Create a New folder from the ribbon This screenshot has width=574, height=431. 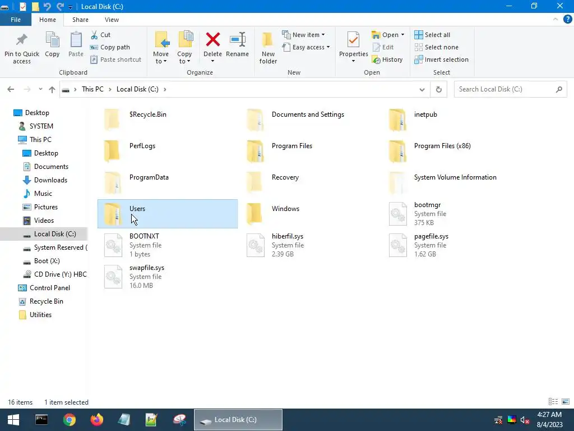268,48
